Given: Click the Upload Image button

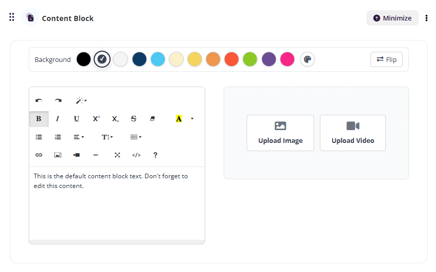Looking at the screenshot, I should click(x=280, y=133).
